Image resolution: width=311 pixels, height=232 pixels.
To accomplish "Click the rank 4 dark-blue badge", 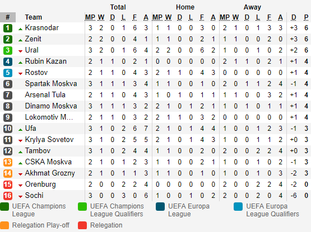I will pos(8,61).
